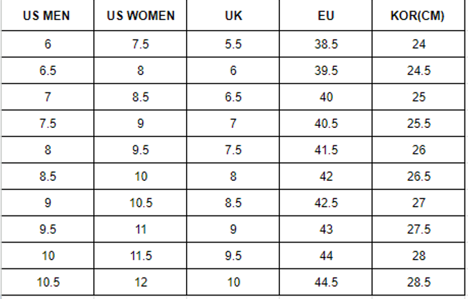Click the 25.5 cell in KOR(CM) column
The image size is (468, 299).
(419, 124)
